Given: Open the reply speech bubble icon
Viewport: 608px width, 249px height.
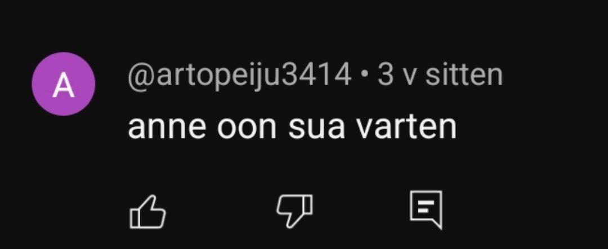Looking at the screenshot, I should click(x=426, y=210).
